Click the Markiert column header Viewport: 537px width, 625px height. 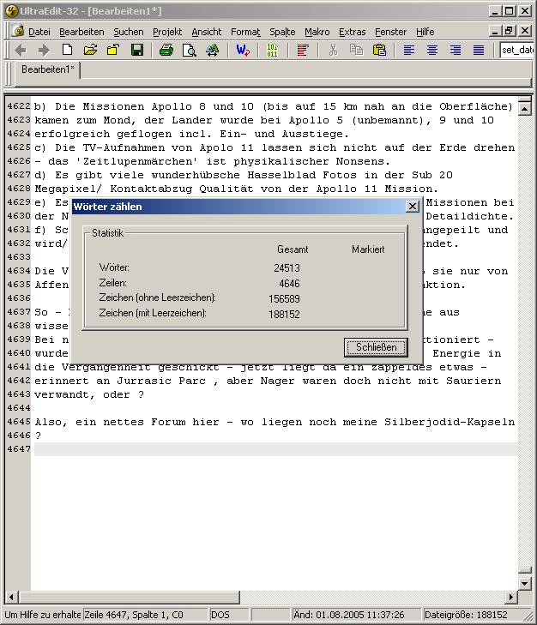[x=368, y=249]
